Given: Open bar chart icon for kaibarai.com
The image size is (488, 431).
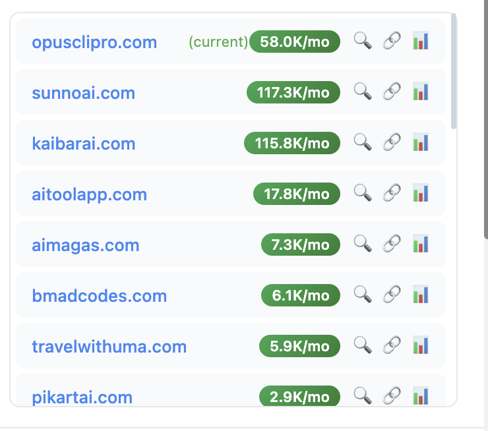Looking at the screenshot, I should [x=420, y=142].
